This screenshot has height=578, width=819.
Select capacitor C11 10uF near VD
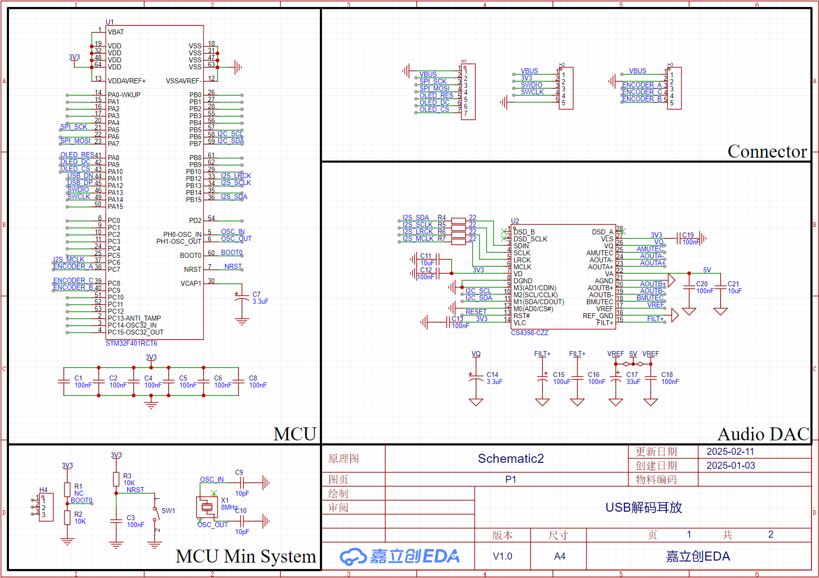[438, 259]
